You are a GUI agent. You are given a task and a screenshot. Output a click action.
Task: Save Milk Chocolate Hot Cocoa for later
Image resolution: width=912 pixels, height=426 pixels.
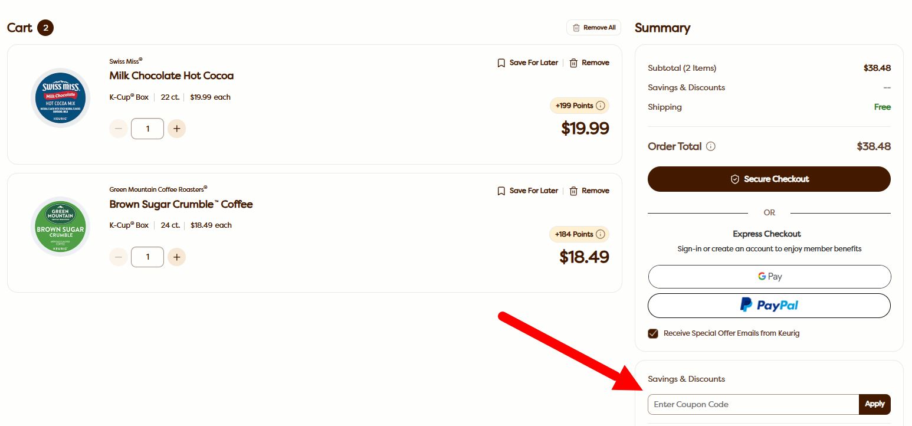coord(527,63)
